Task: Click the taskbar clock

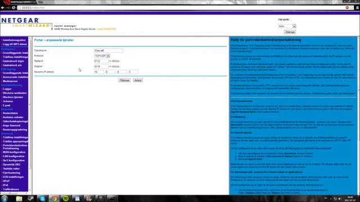Action: [350, 199]
